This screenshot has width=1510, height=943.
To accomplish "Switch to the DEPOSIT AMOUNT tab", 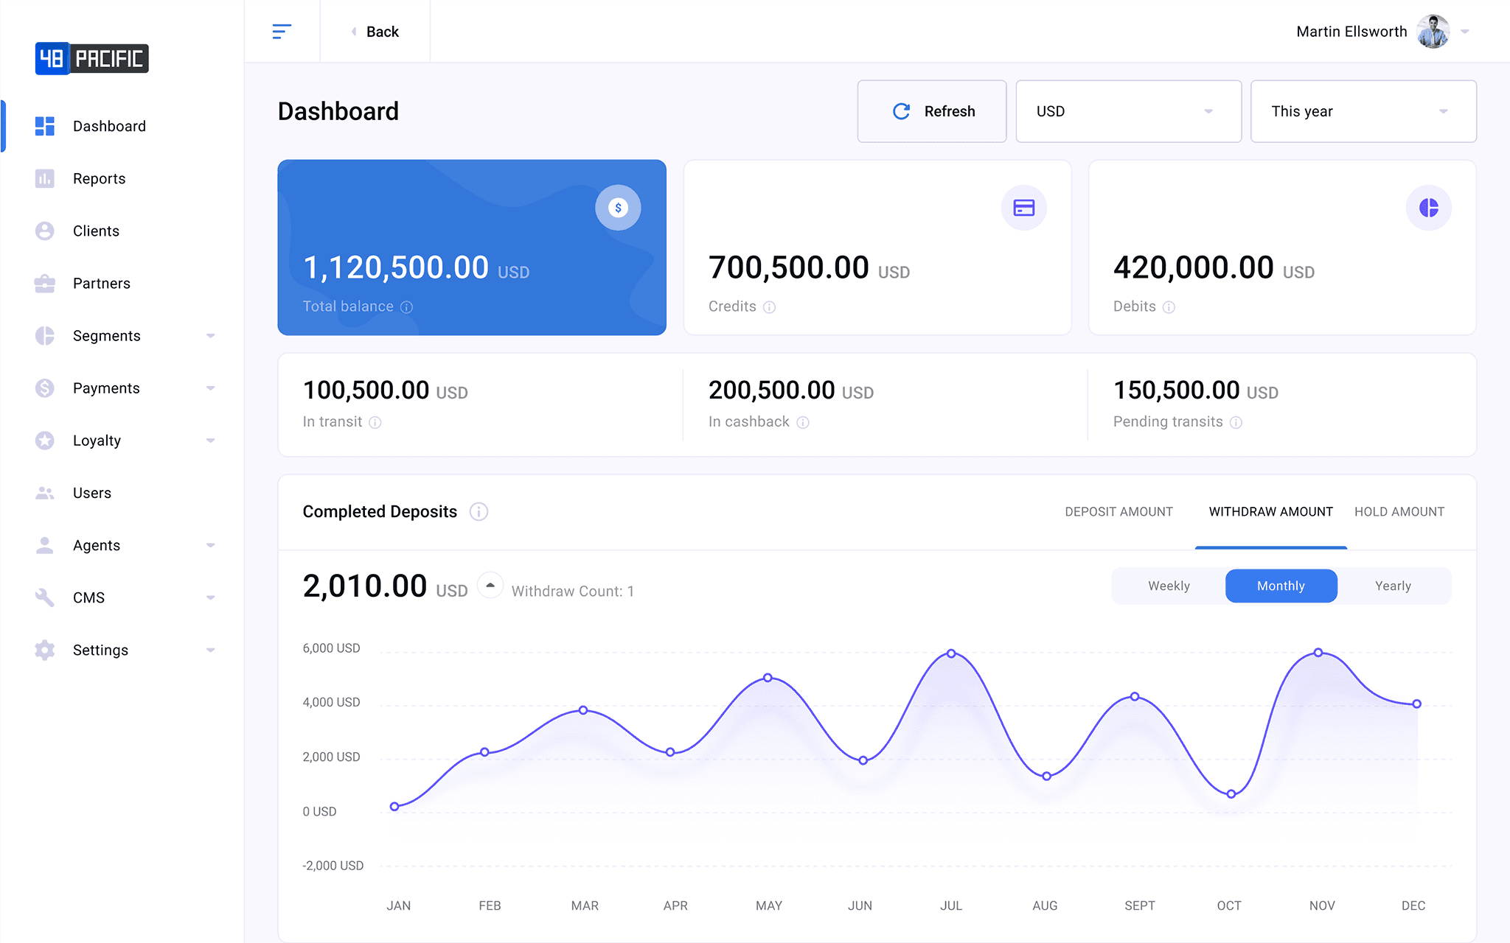I will (1118, 512).
